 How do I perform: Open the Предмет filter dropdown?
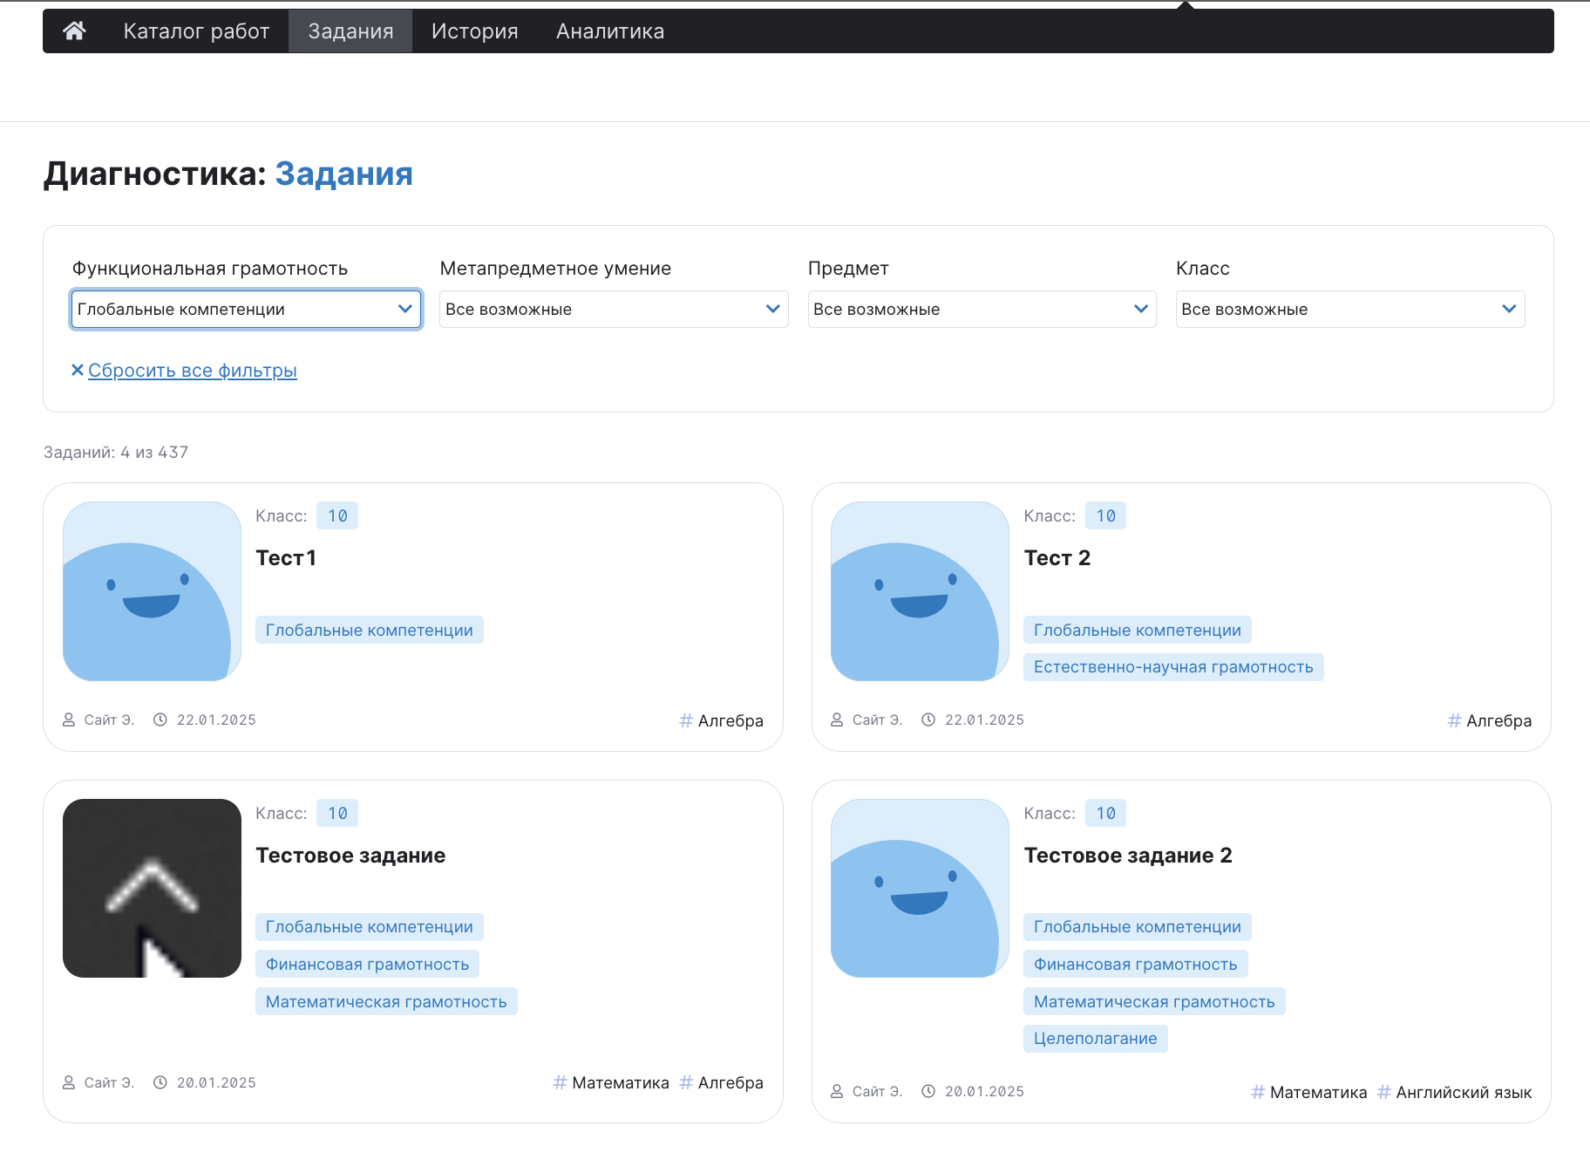pos(982,310)
